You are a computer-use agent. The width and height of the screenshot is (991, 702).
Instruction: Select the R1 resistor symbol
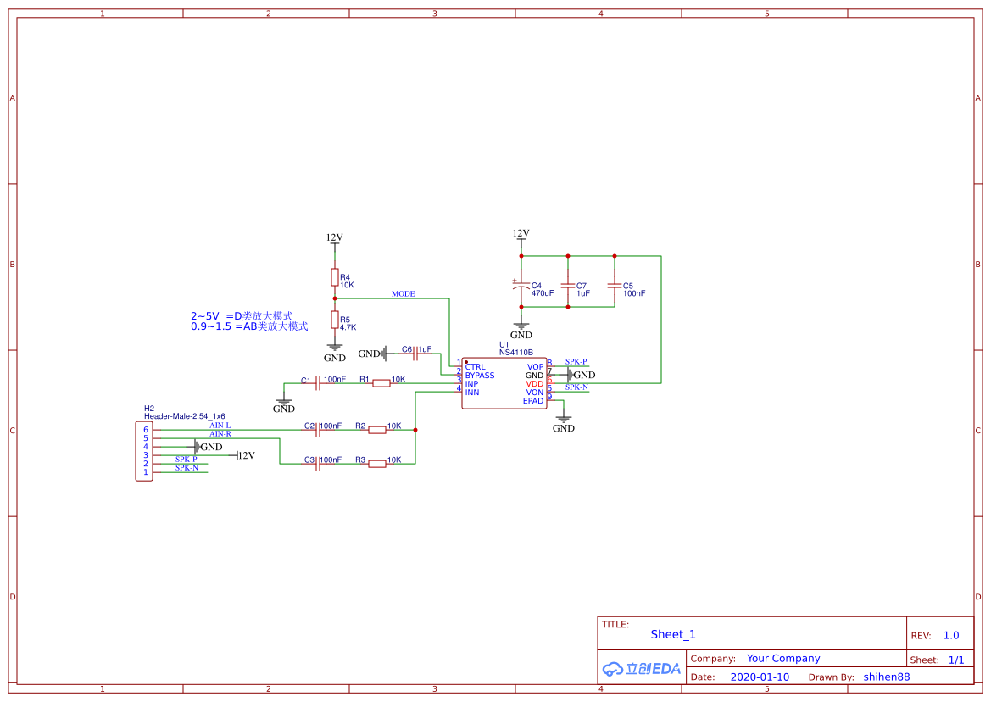pyautogui.click(x=381, y=383)
